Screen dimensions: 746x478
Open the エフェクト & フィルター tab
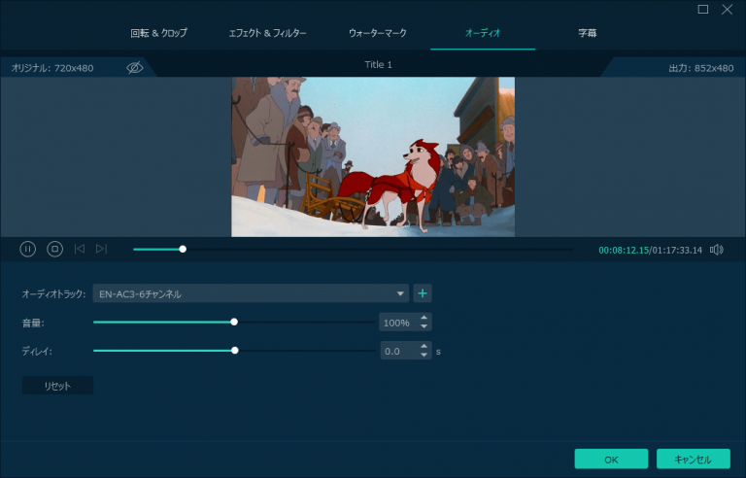[267, 33]
